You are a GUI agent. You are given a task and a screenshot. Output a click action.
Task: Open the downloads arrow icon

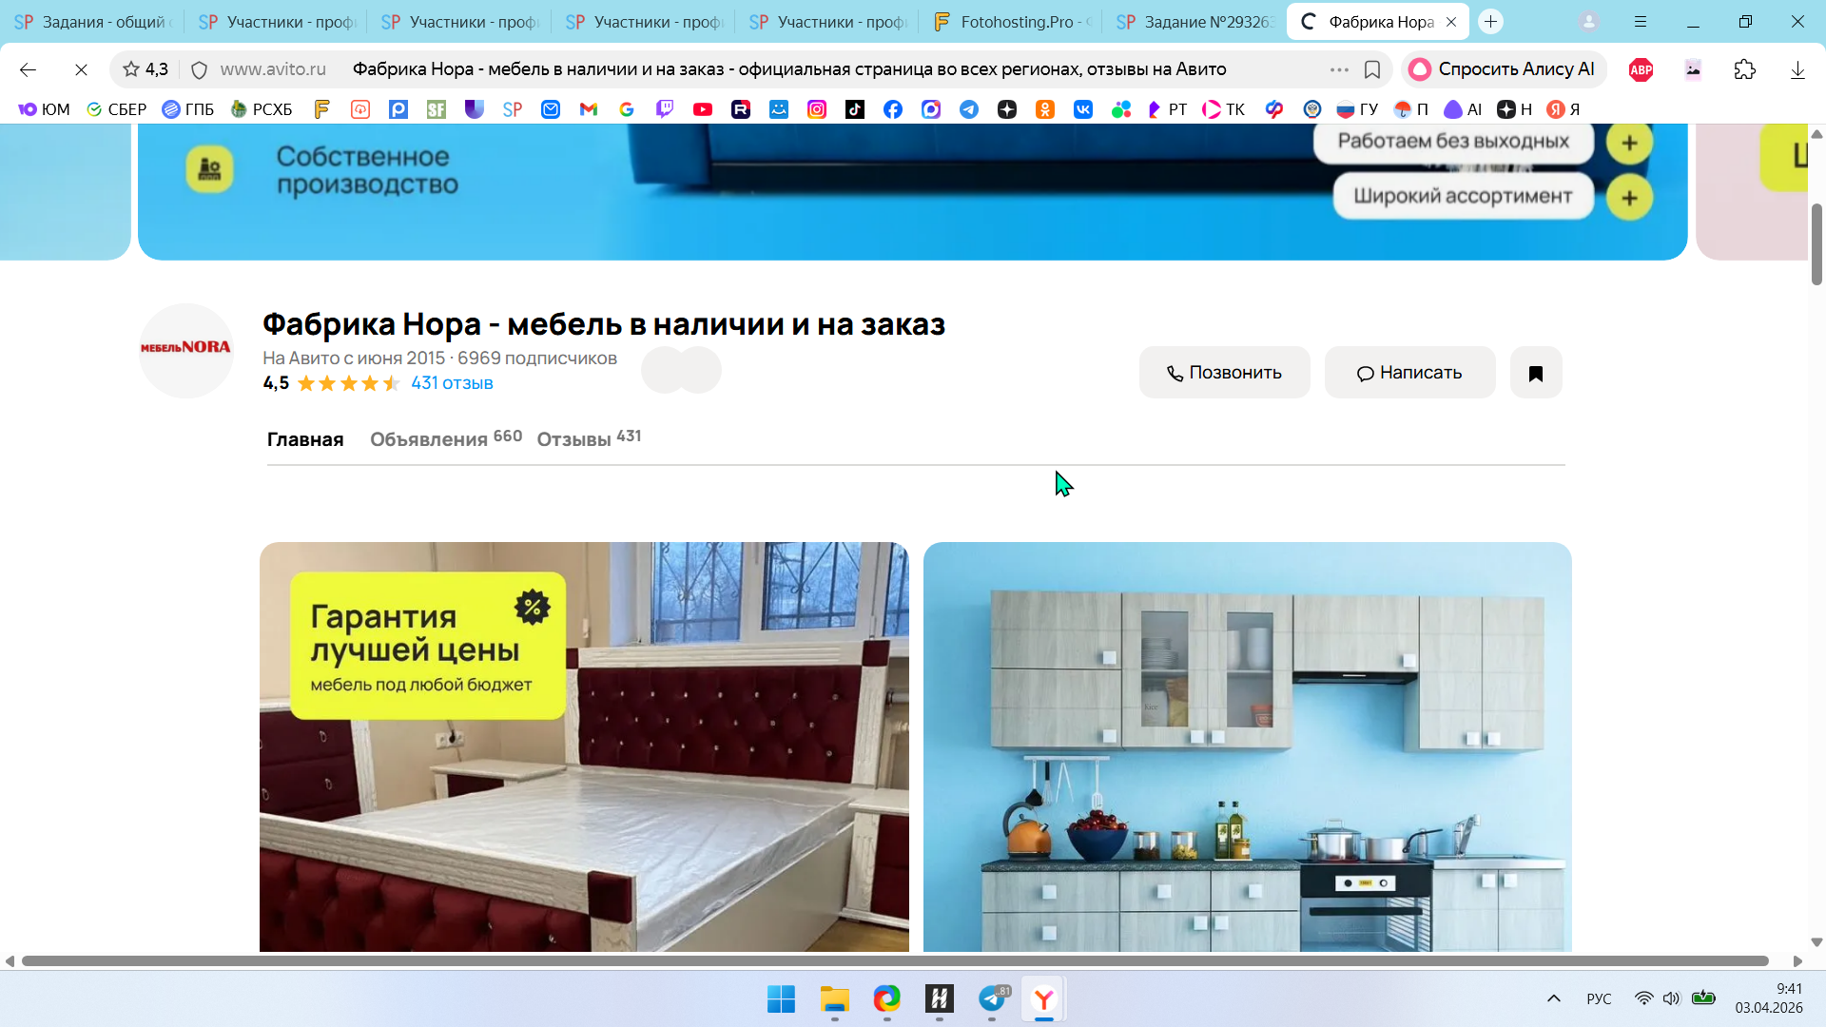[x=1797, y=69]
